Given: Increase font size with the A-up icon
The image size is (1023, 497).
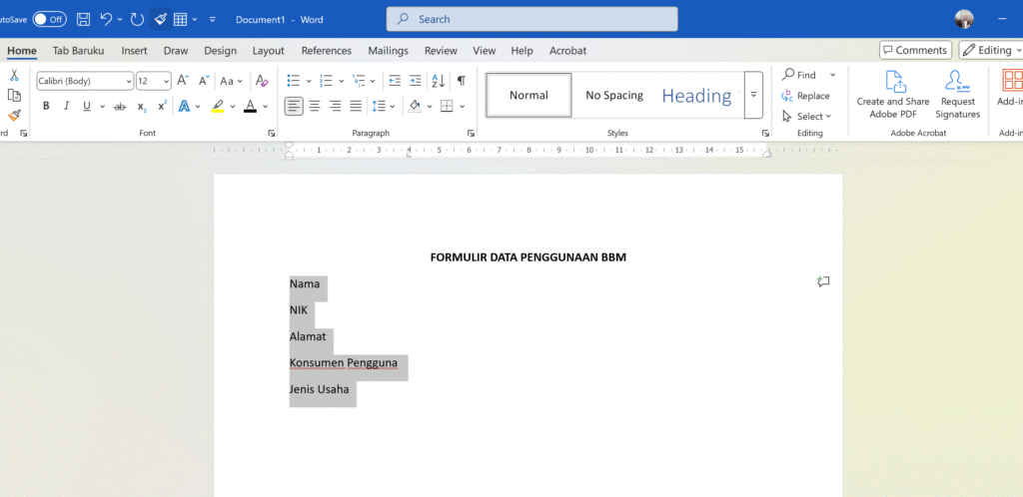Looking at the screenshot, I should (x=184, y=81).
